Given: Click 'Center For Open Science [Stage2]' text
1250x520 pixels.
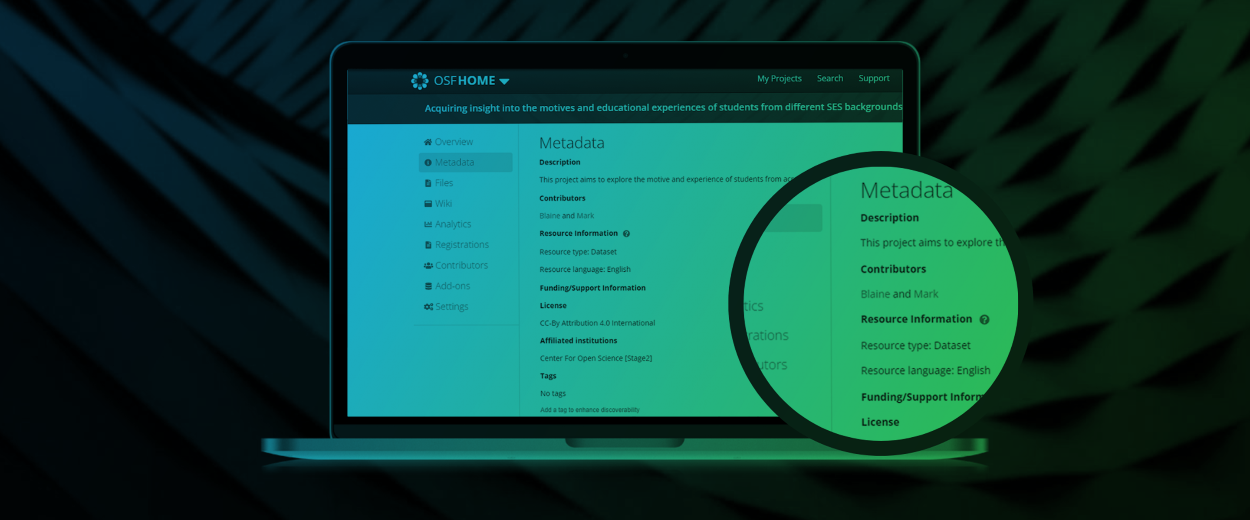Looking at the screenshot, I should coord(596,359).
